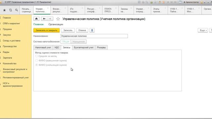212x119 pixels.
Task: Add form to favorites with the star outline
Action: pyautogui.click(x=58, y=19)
